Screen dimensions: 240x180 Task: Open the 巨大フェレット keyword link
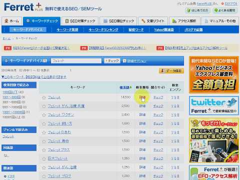coord(58,158)
